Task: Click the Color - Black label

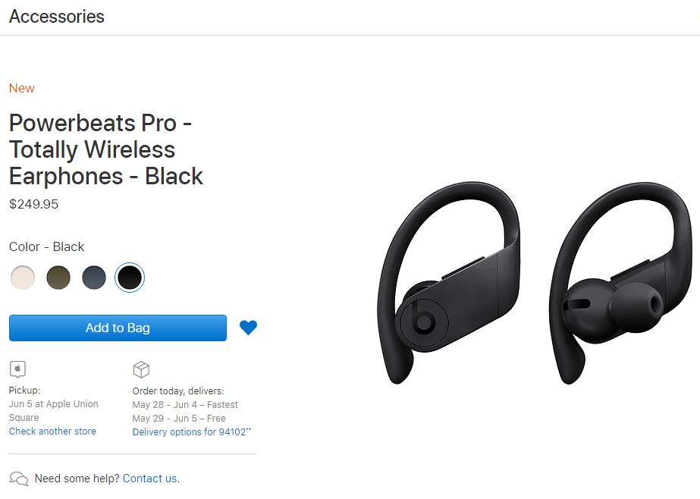Action: click(x=46, y=246)
